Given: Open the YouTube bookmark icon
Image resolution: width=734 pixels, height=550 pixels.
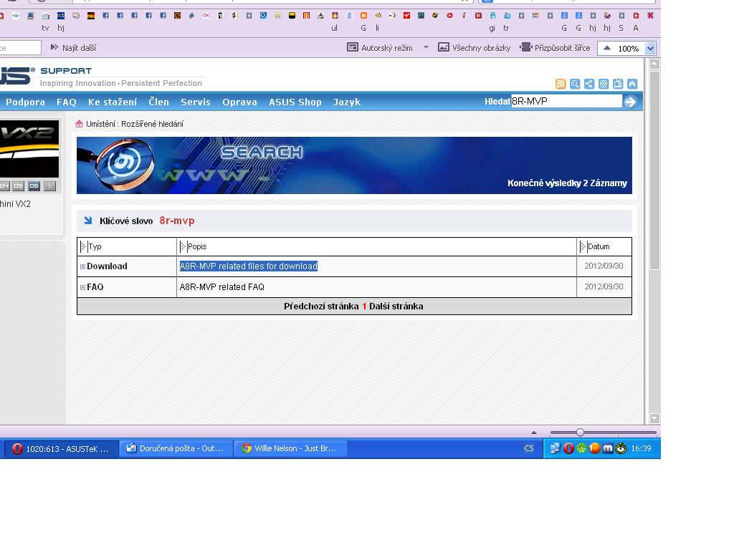Looking at the screenshot, I should click(x=449, y=16).
